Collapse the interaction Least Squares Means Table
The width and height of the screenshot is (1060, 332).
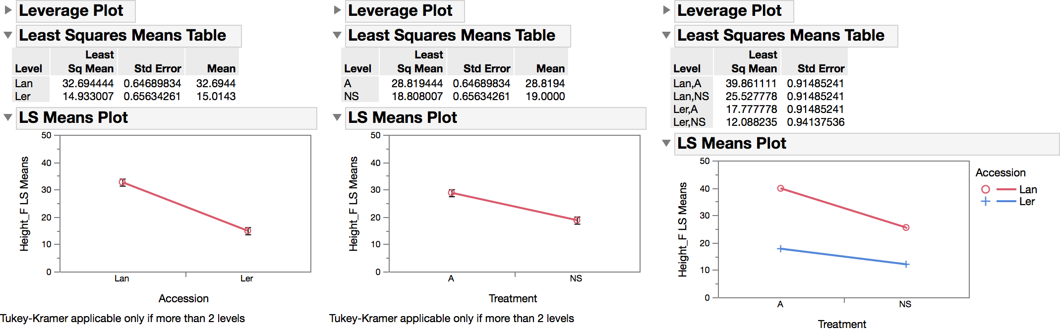coord(665,35)
